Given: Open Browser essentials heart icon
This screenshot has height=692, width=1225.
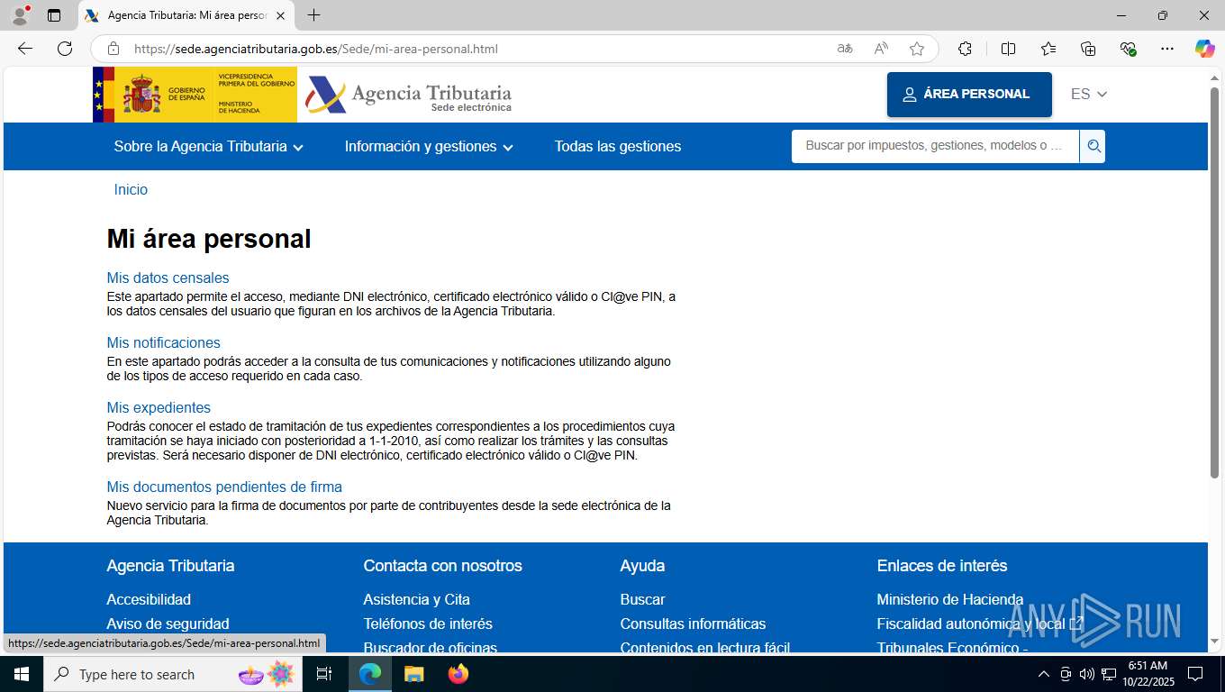Looking at the screenshot, I should [1128, 49].
